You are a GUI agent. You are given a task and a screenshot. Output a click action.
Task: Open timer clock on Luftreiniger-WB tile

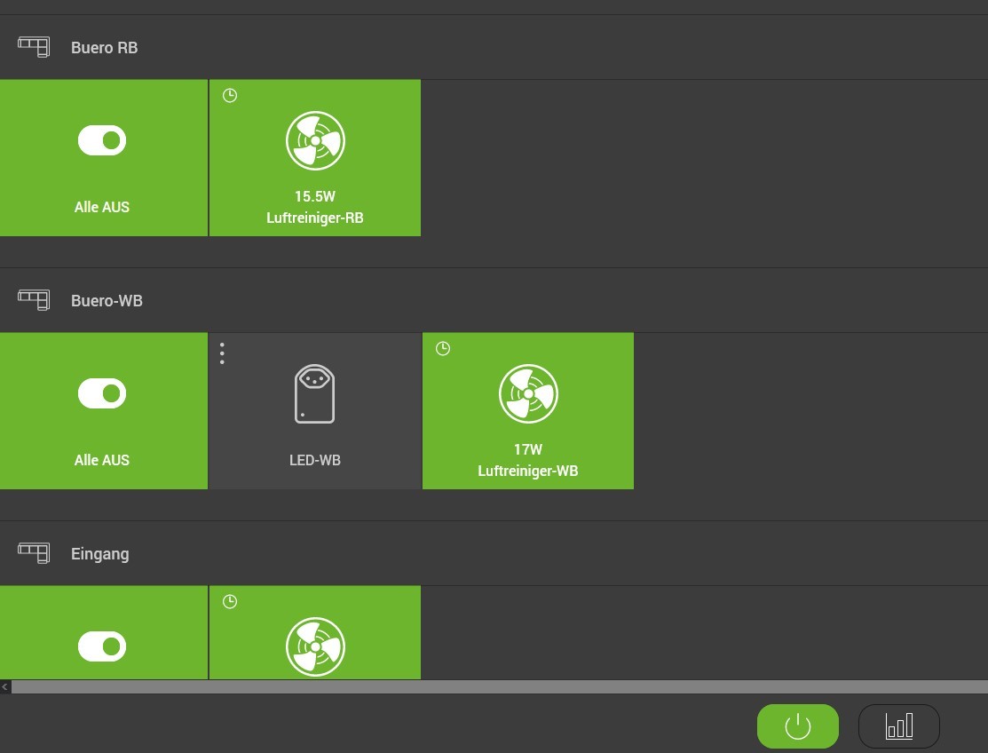pyautogui.click(x=443, y=349)
